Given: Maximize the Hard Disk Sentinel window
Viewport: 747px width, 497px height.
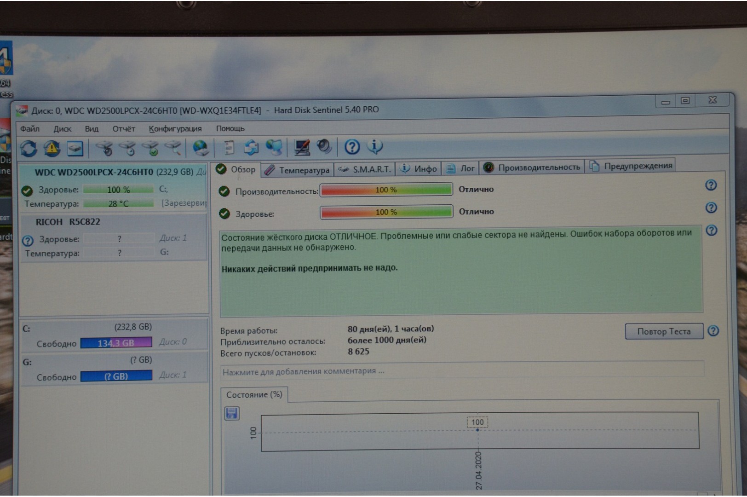Looking at the screenshot, I should pos(685,100).
